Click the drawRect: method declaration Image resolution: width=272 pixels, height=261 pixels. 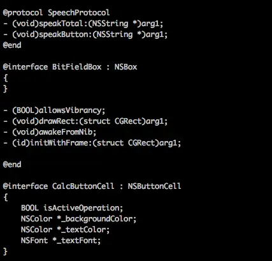pos(85,121)
